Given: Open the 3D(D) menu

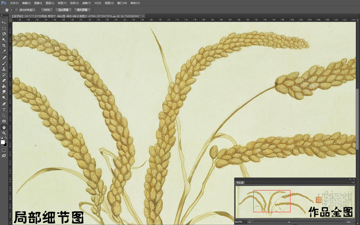Looking at the screenshot, I should pos(98,3).
